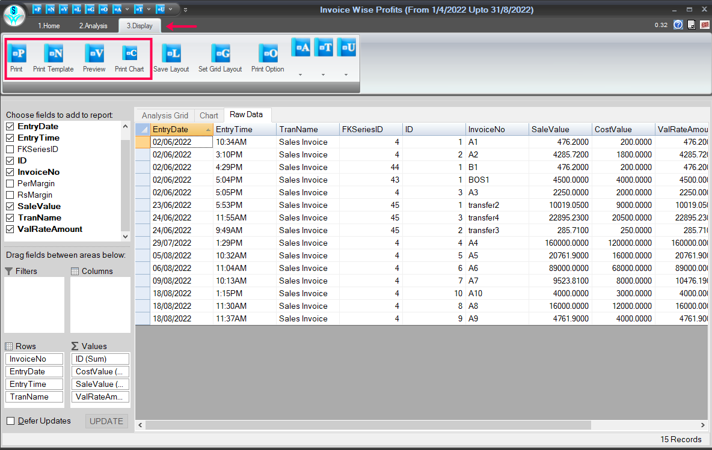Click the Preview ribbon icon
The image size is (712, 450).
pos(94,53)
